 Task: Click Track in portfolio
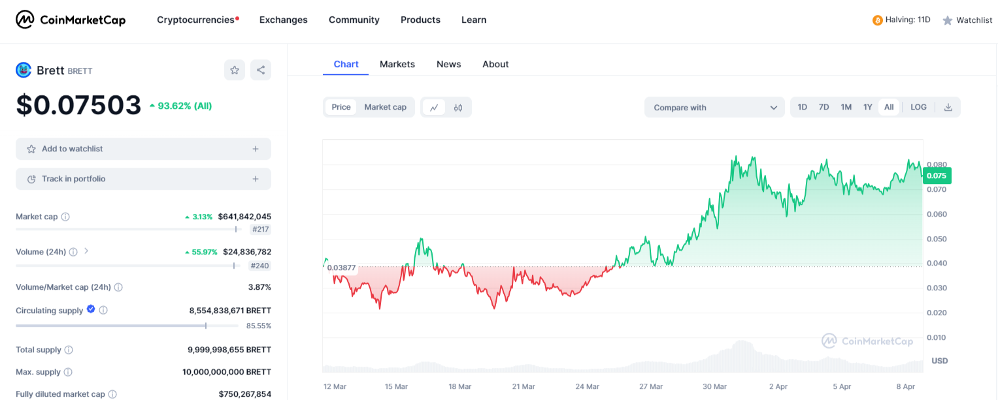pyautogui.click(x=142, y=178)
